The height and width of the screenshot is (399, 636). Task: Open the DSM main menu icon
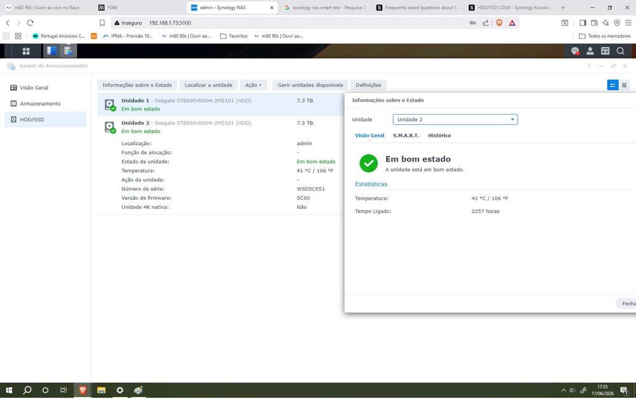26,51
